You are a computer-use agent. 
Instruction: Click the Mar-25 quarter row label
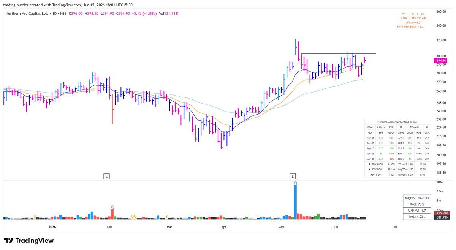click(370, 159)
